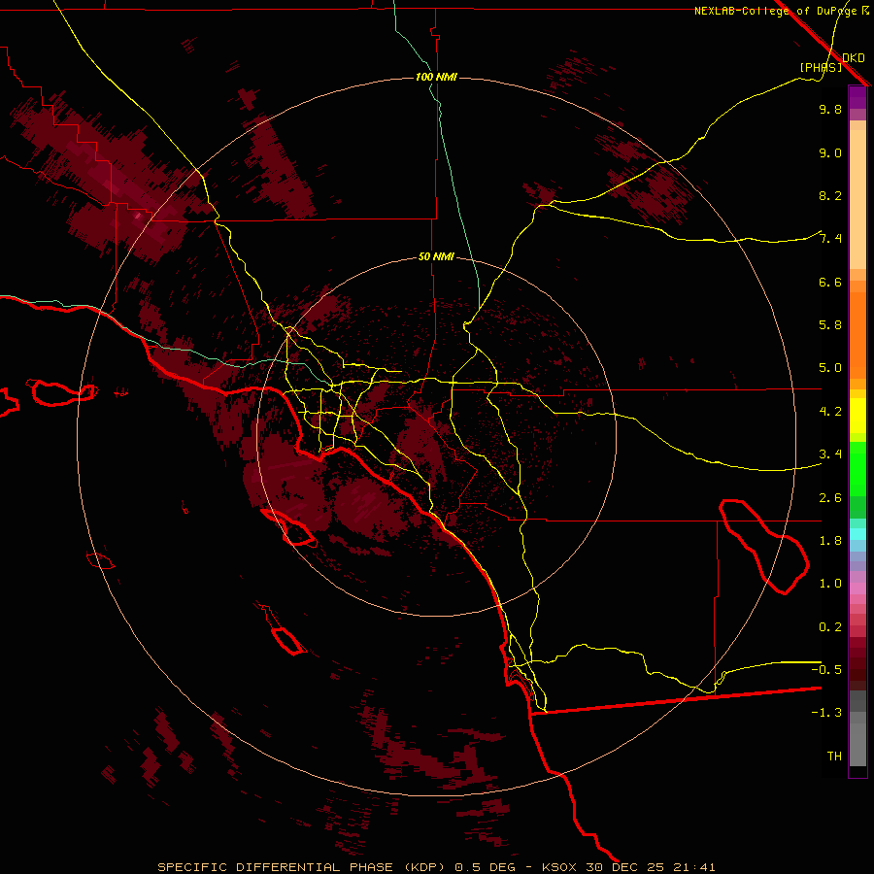874x874 pixels.
Task: Click the [PHAS] legend units label
Action: [820, 67]
